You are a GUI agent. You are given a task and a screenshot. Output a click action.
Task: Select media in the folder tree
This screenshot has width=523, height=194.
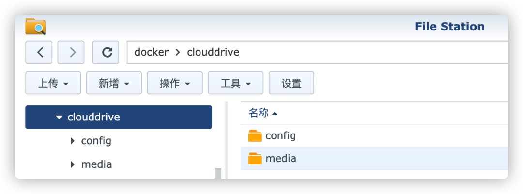point(96,164)
